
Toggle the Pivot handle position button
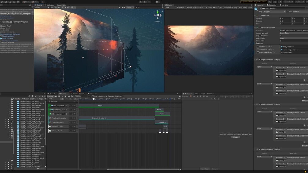pyautogui.click(x=26, y=2)
